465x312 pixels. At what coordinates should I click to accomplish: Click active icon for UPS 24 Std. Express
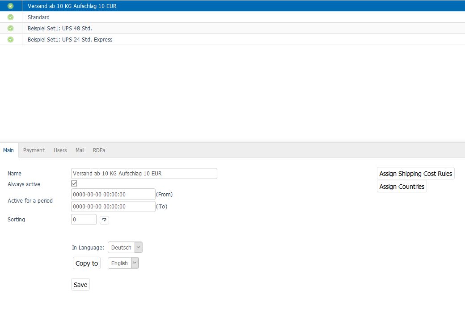coord(11,40)
